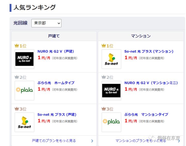
Task: Click マンションのプランをもっと見る link
Action: pyautogui.click(x=141, y=141)
